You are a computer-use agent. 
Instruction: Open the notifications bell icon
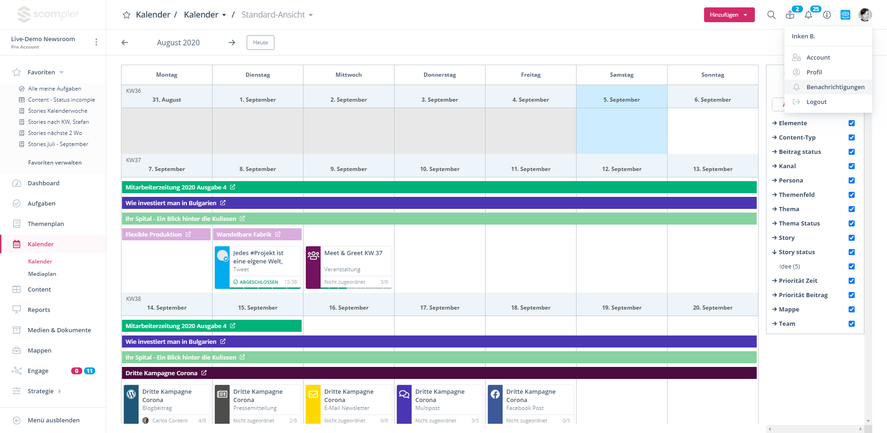click(x=808, y=15)
